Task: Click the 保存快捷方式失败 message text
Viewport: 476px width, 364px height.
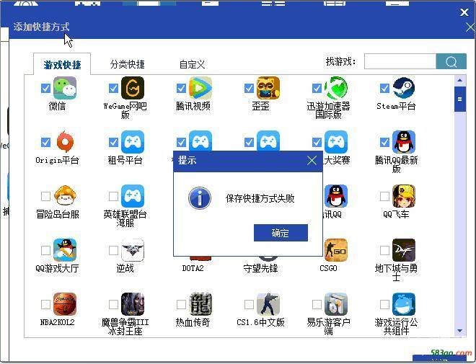Action: (x=260, y=198)
